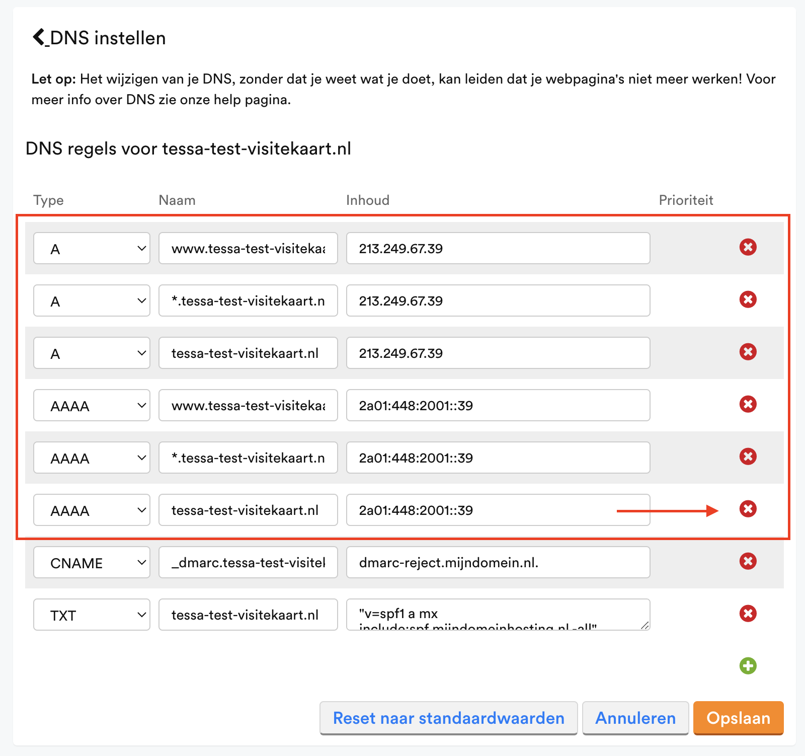Delete the CNAME record for _dmarc
805x756 pixels.
click(748, 561)
